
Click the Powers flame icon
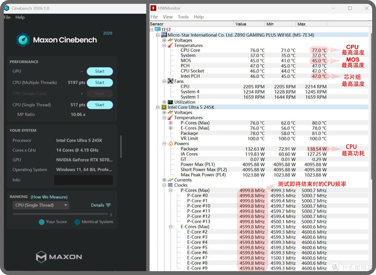(171, 143)
